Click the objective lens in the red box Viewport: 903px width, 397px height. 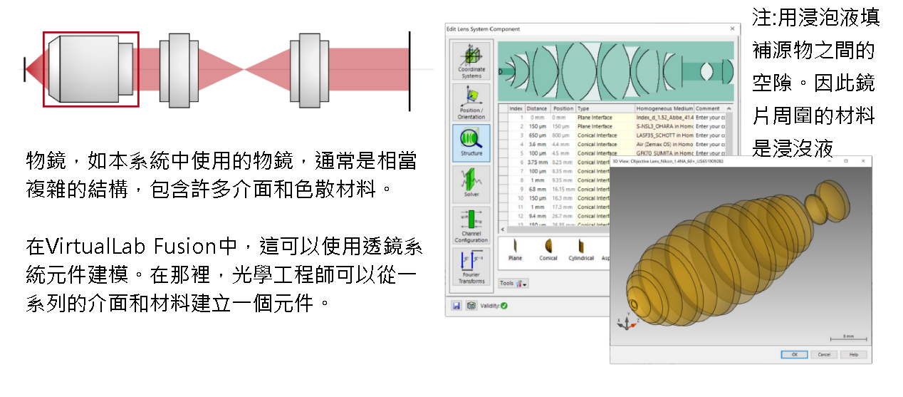pos(90,69)
